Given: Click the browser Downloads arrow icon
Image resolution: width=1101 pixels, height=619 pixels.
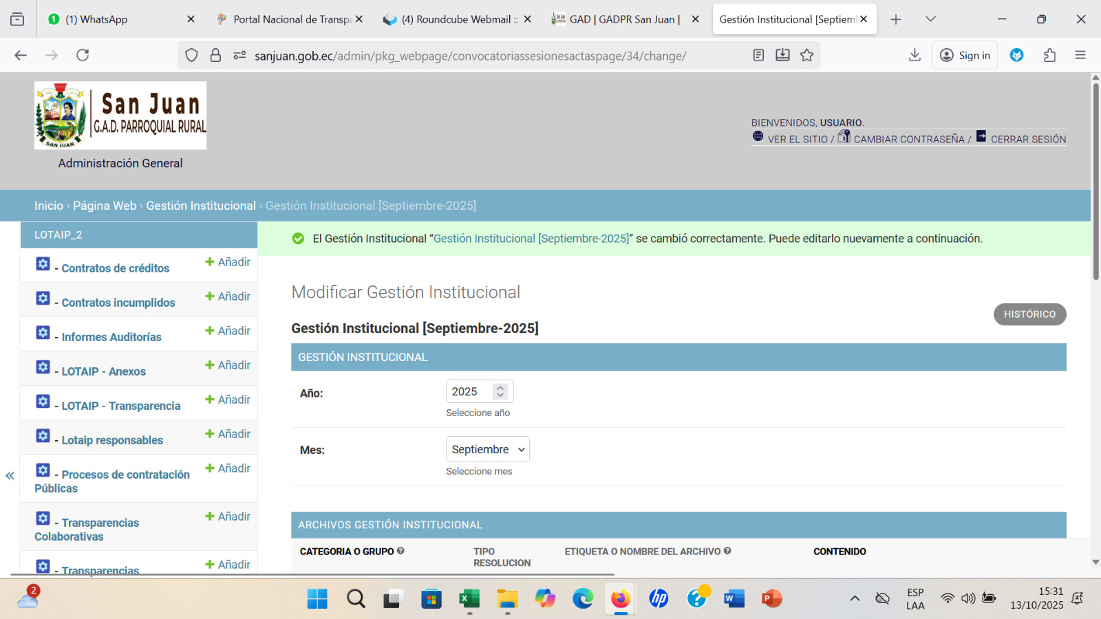Looking at the screenshot, I should 915,56.
